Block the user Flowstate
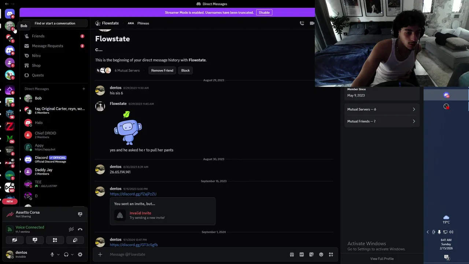Viewport: 469px width, 264px height. 185,70
